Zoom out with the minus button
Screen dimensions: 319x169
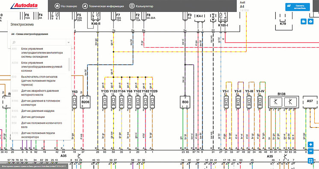pyautogui.click(x=310, y=152)
